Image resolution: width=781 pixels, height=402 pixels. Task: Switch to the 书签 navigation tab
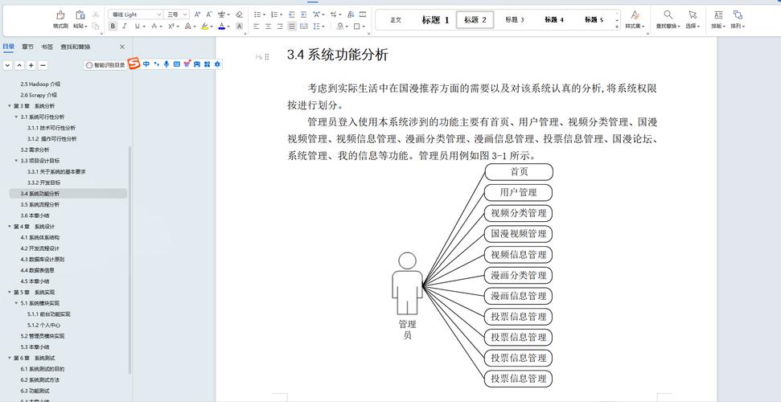coord(47,47)
